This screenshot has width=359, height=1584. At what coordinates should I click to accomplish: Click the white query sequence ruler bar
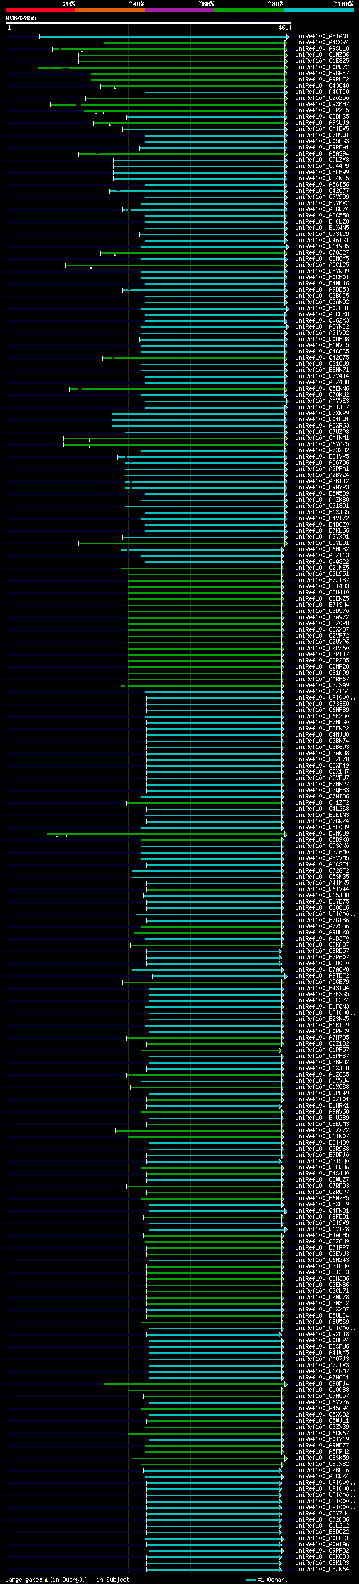click(x=148, y=22)
